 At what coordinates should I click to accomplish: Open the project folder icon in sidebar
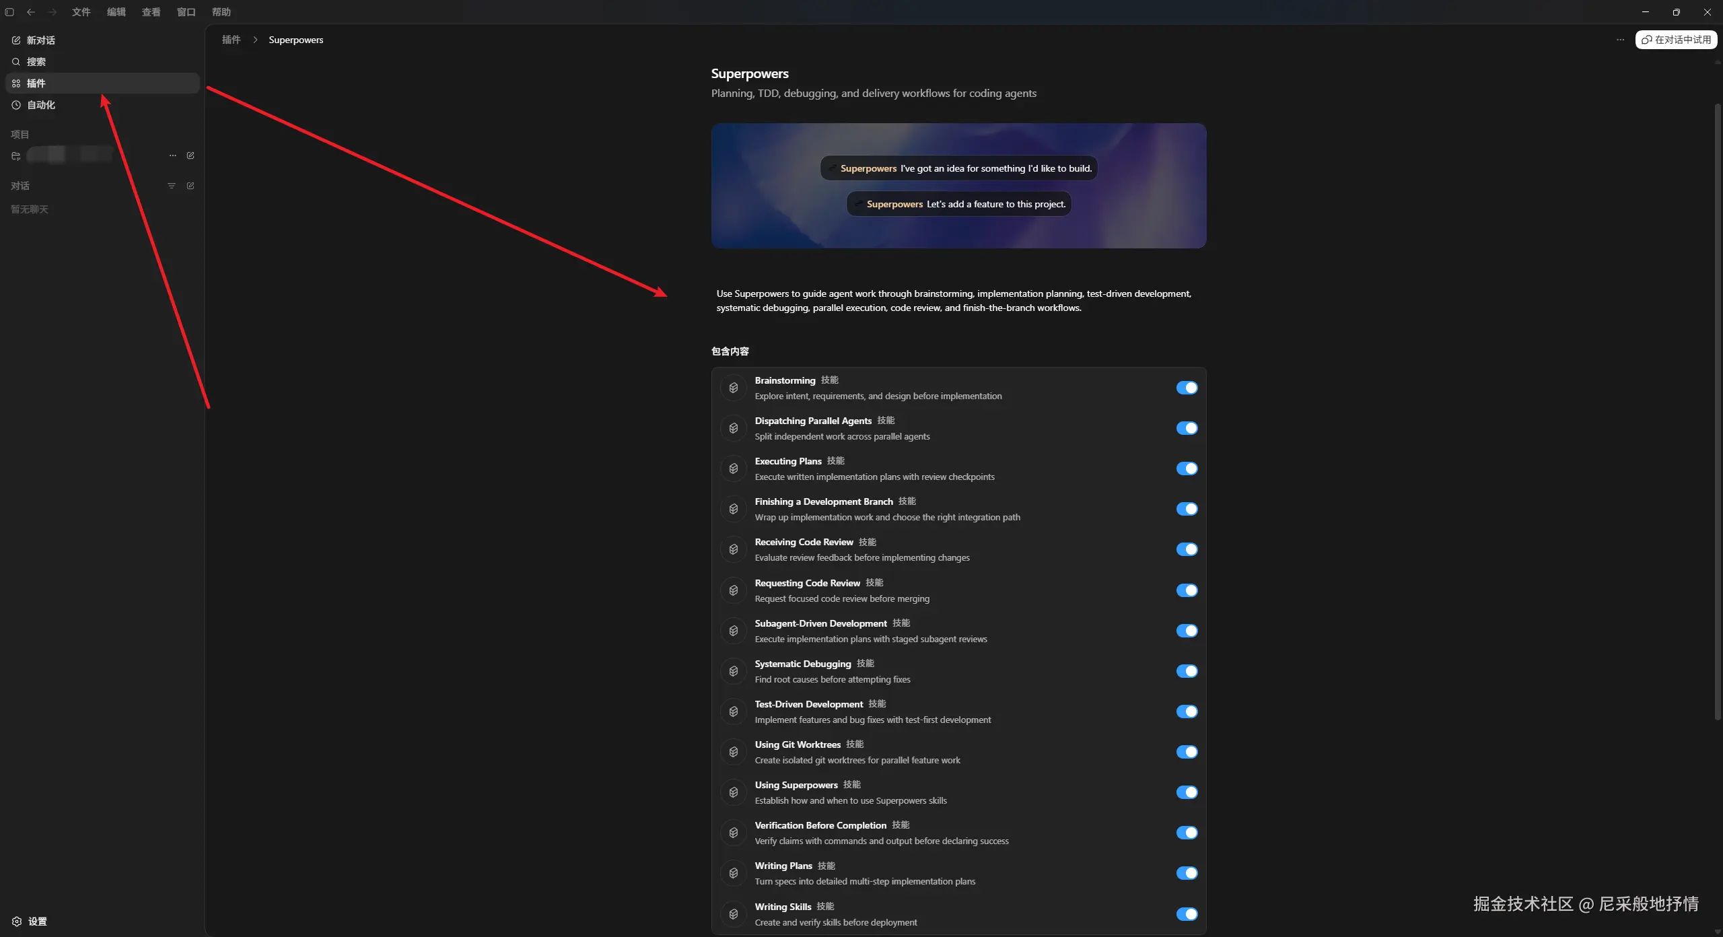coord(16,156)
